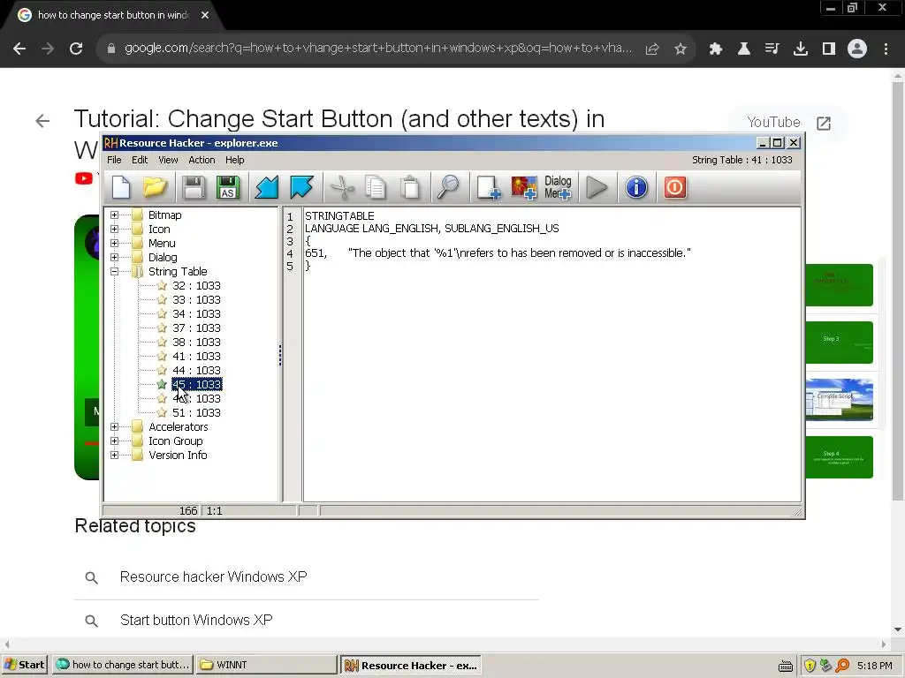Viewport: 905px width, 678px height.
Task: Switch to Chrome taskbar button
Action: point(122,665)
